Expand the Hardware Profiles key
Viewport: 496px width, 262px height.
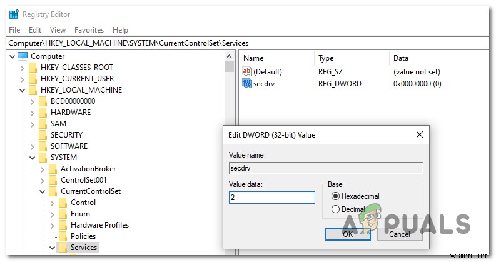(x=53, y=225)
